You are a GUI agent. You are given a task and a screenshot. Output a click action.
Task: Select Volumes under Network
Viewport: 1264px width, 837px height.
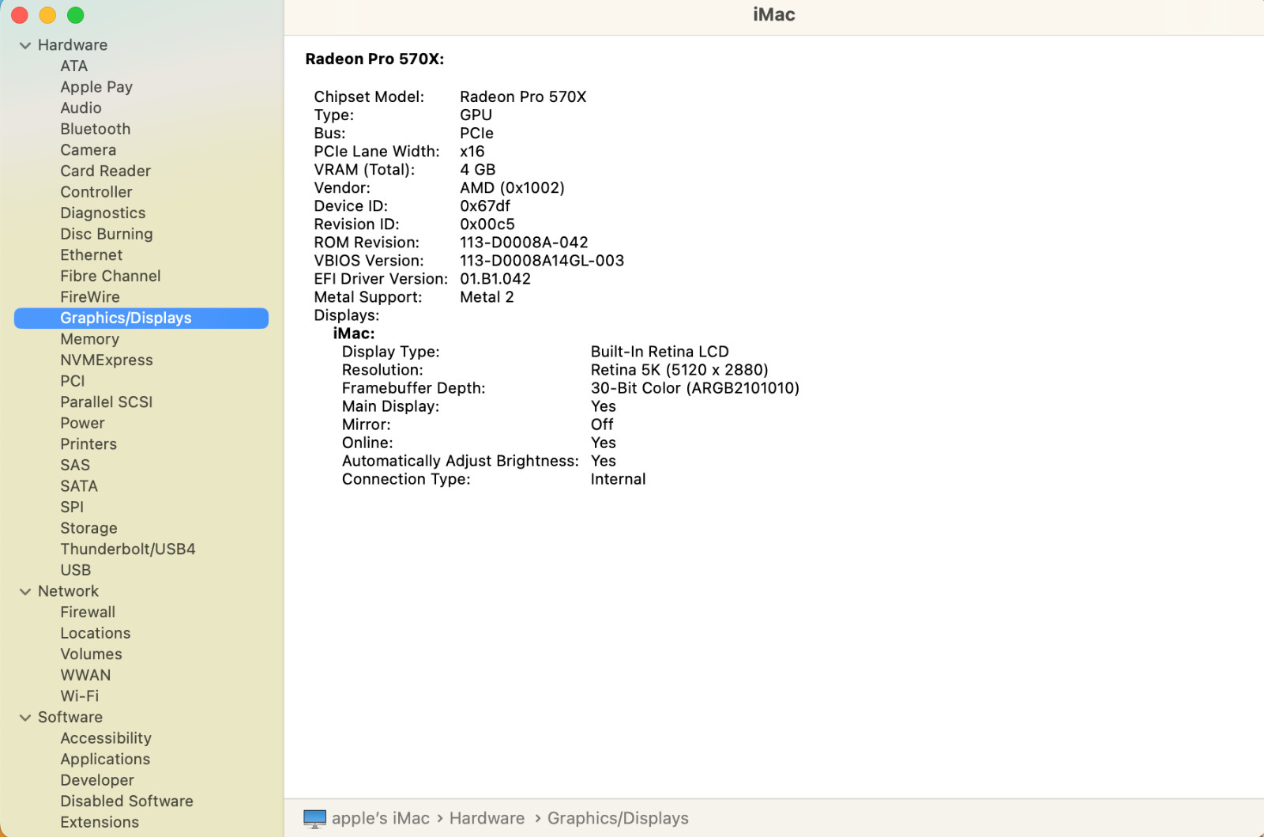92,654
